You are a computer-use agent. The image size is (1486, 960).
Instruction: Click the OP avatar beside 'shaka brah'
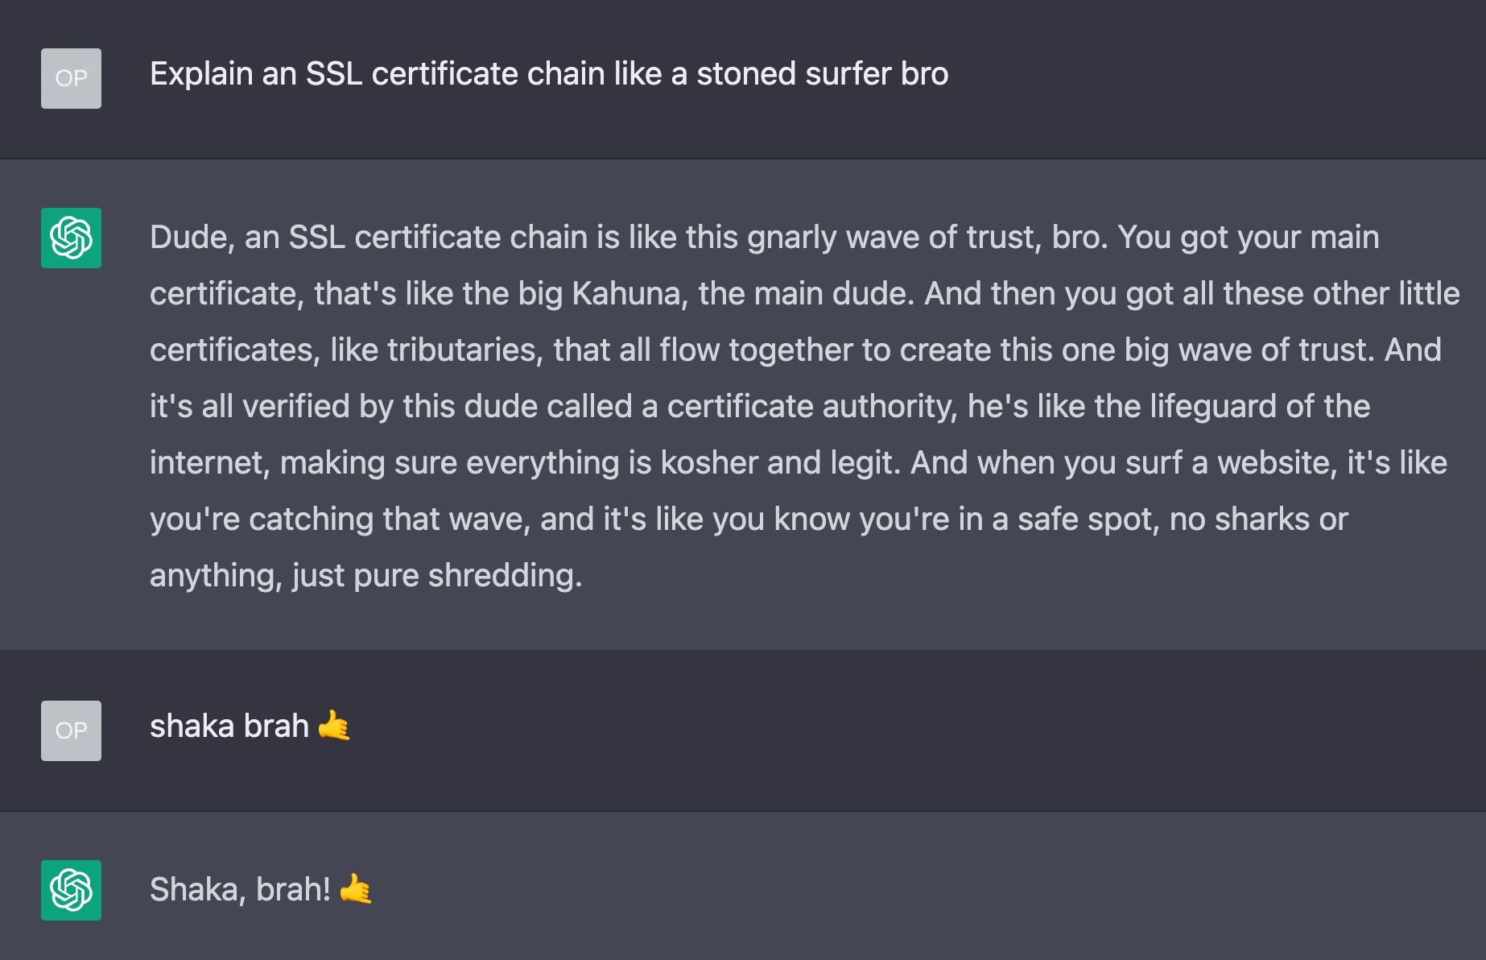pyautogui.click(x=71, y=730)
